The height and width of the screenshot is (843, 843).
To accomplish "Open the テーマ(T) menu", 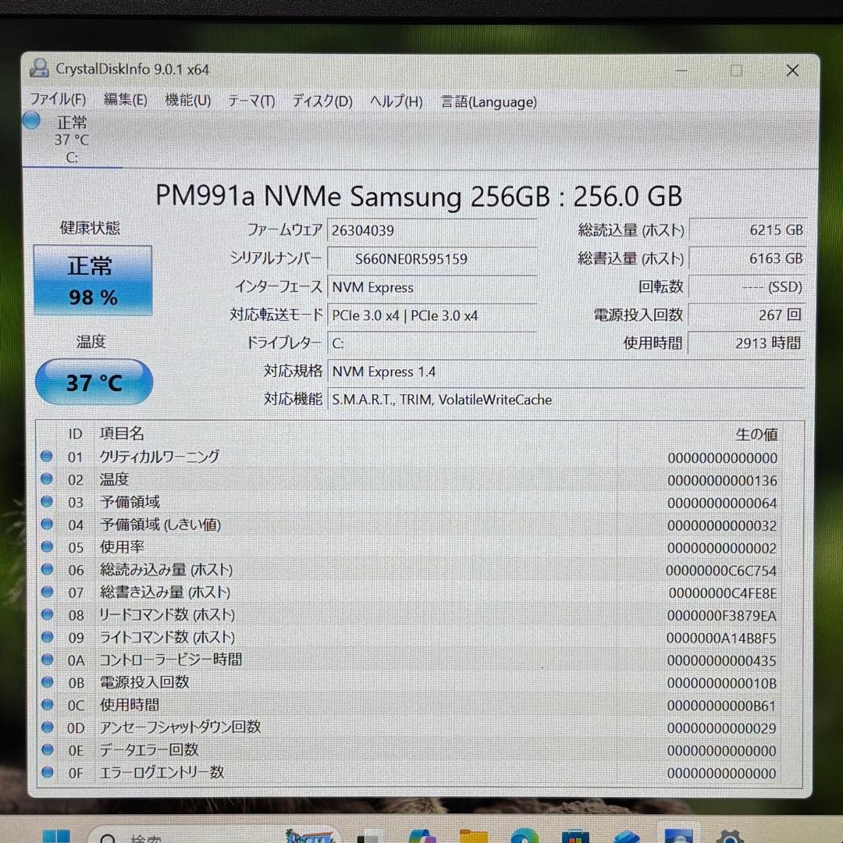I will tap(251, 100).
